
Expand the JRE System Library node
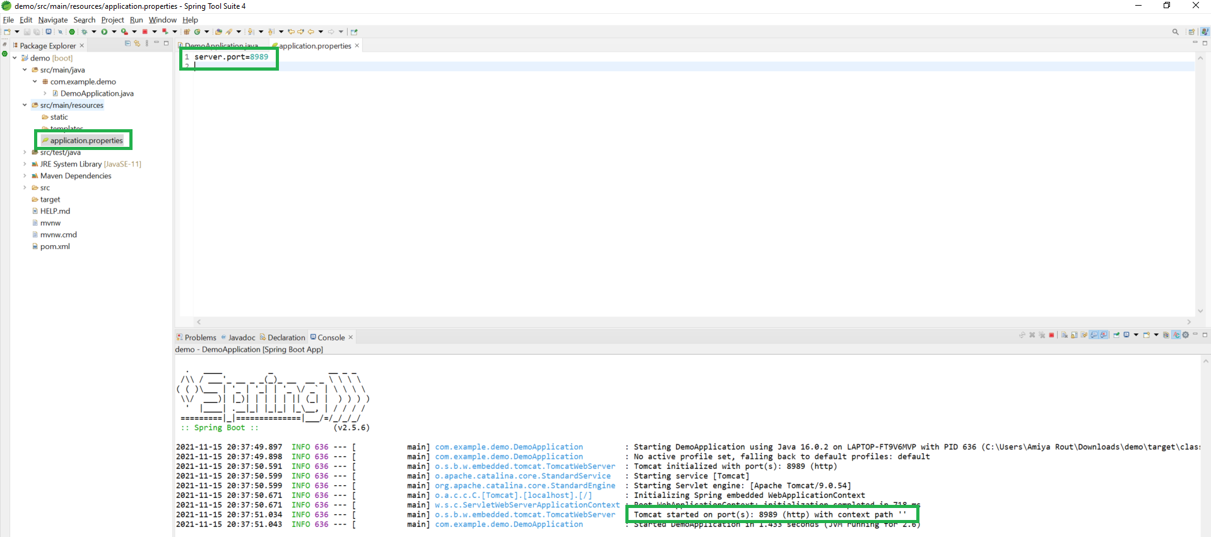click(25, 164)
